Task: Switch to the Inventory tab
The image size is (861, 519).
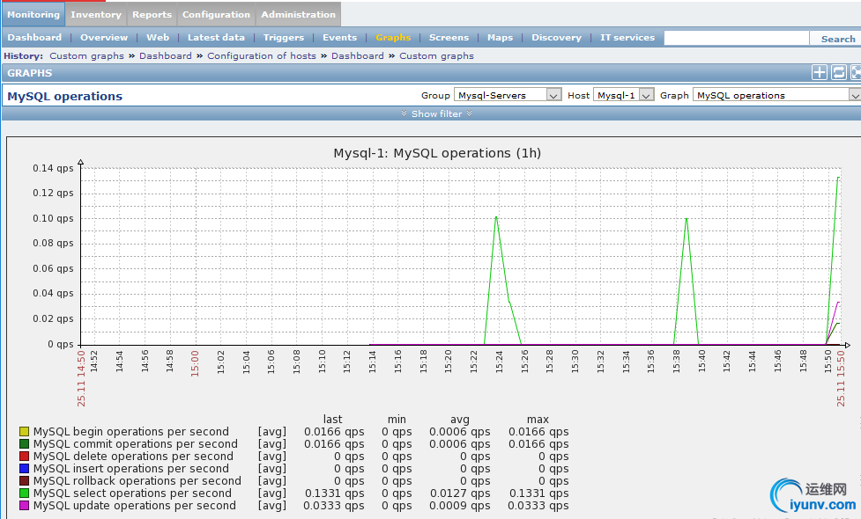Action: click(x=96, y=14)
